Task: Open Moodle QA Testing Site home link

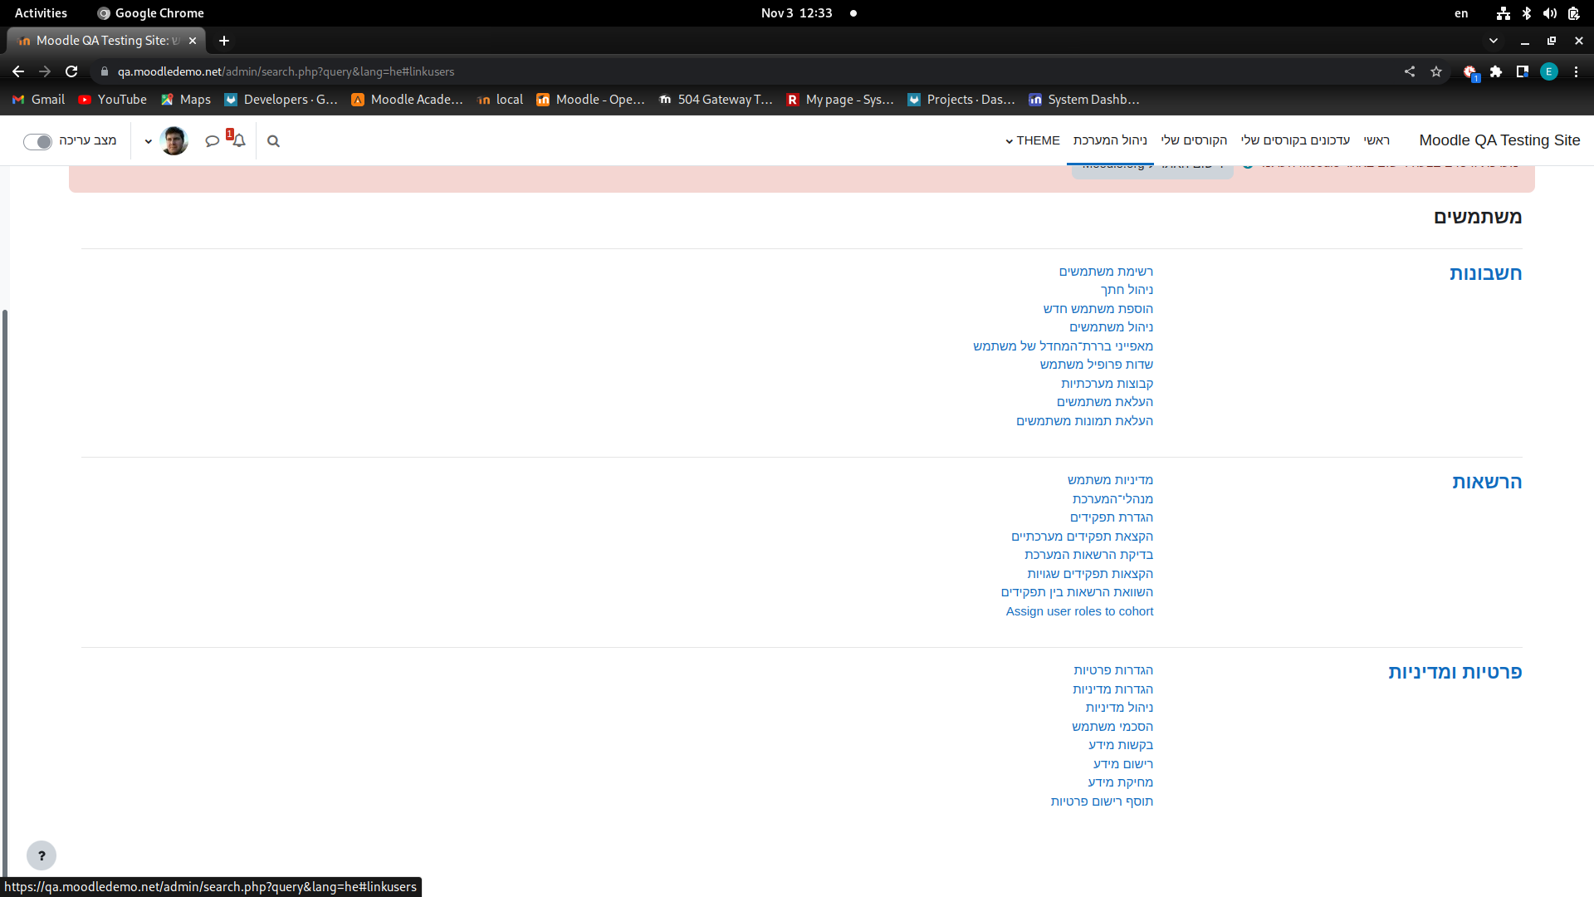Action: point(1499,140)
